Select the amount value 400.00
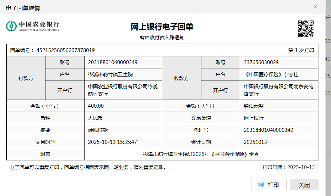Image resolution: width=331 pixels, height=196 pixels. pyautogui.click(x=96, y=106)
